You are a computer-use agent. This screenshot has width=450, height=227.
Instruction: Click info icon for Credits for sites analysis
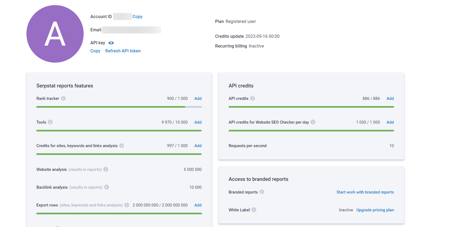pyautogui.click(x=122, y=146)
